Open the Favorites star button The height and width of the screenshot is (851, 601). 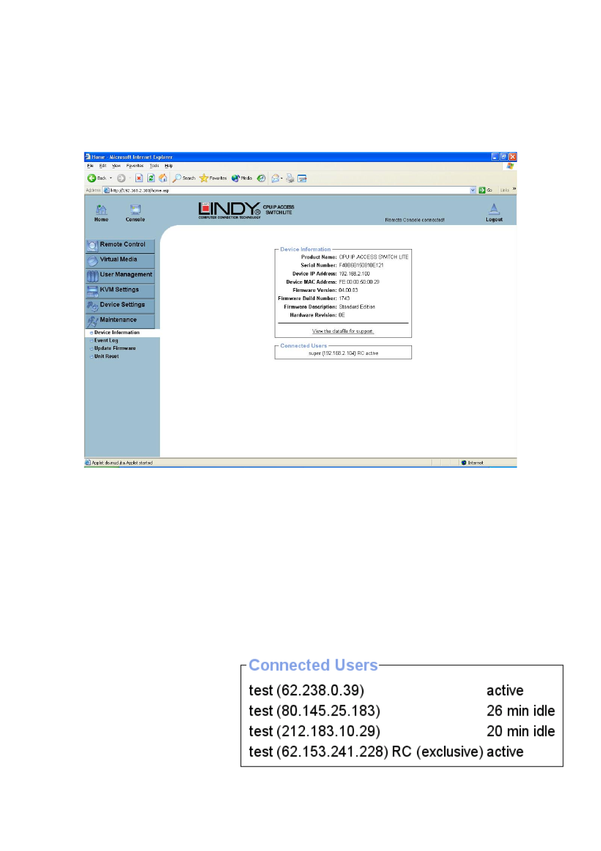point(213,178)
